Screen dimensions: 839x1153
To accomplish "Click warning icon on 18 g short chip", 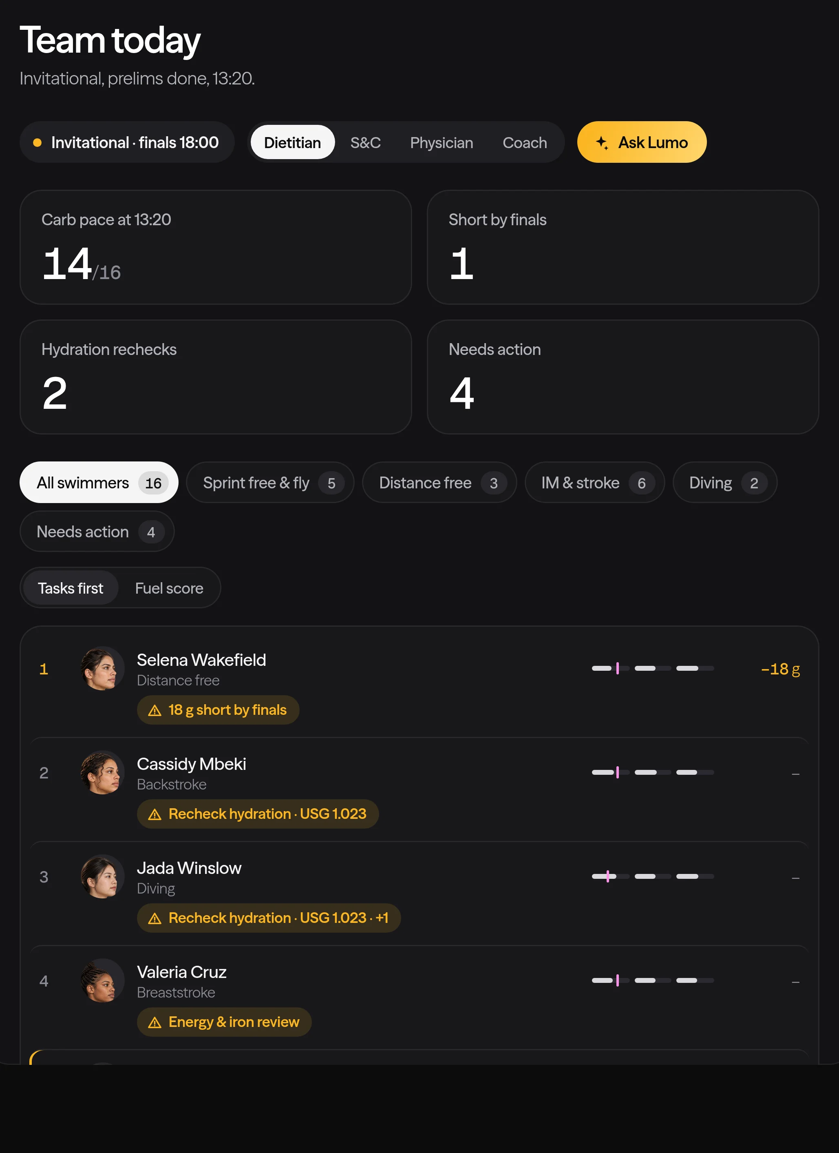I will (155, 710).
